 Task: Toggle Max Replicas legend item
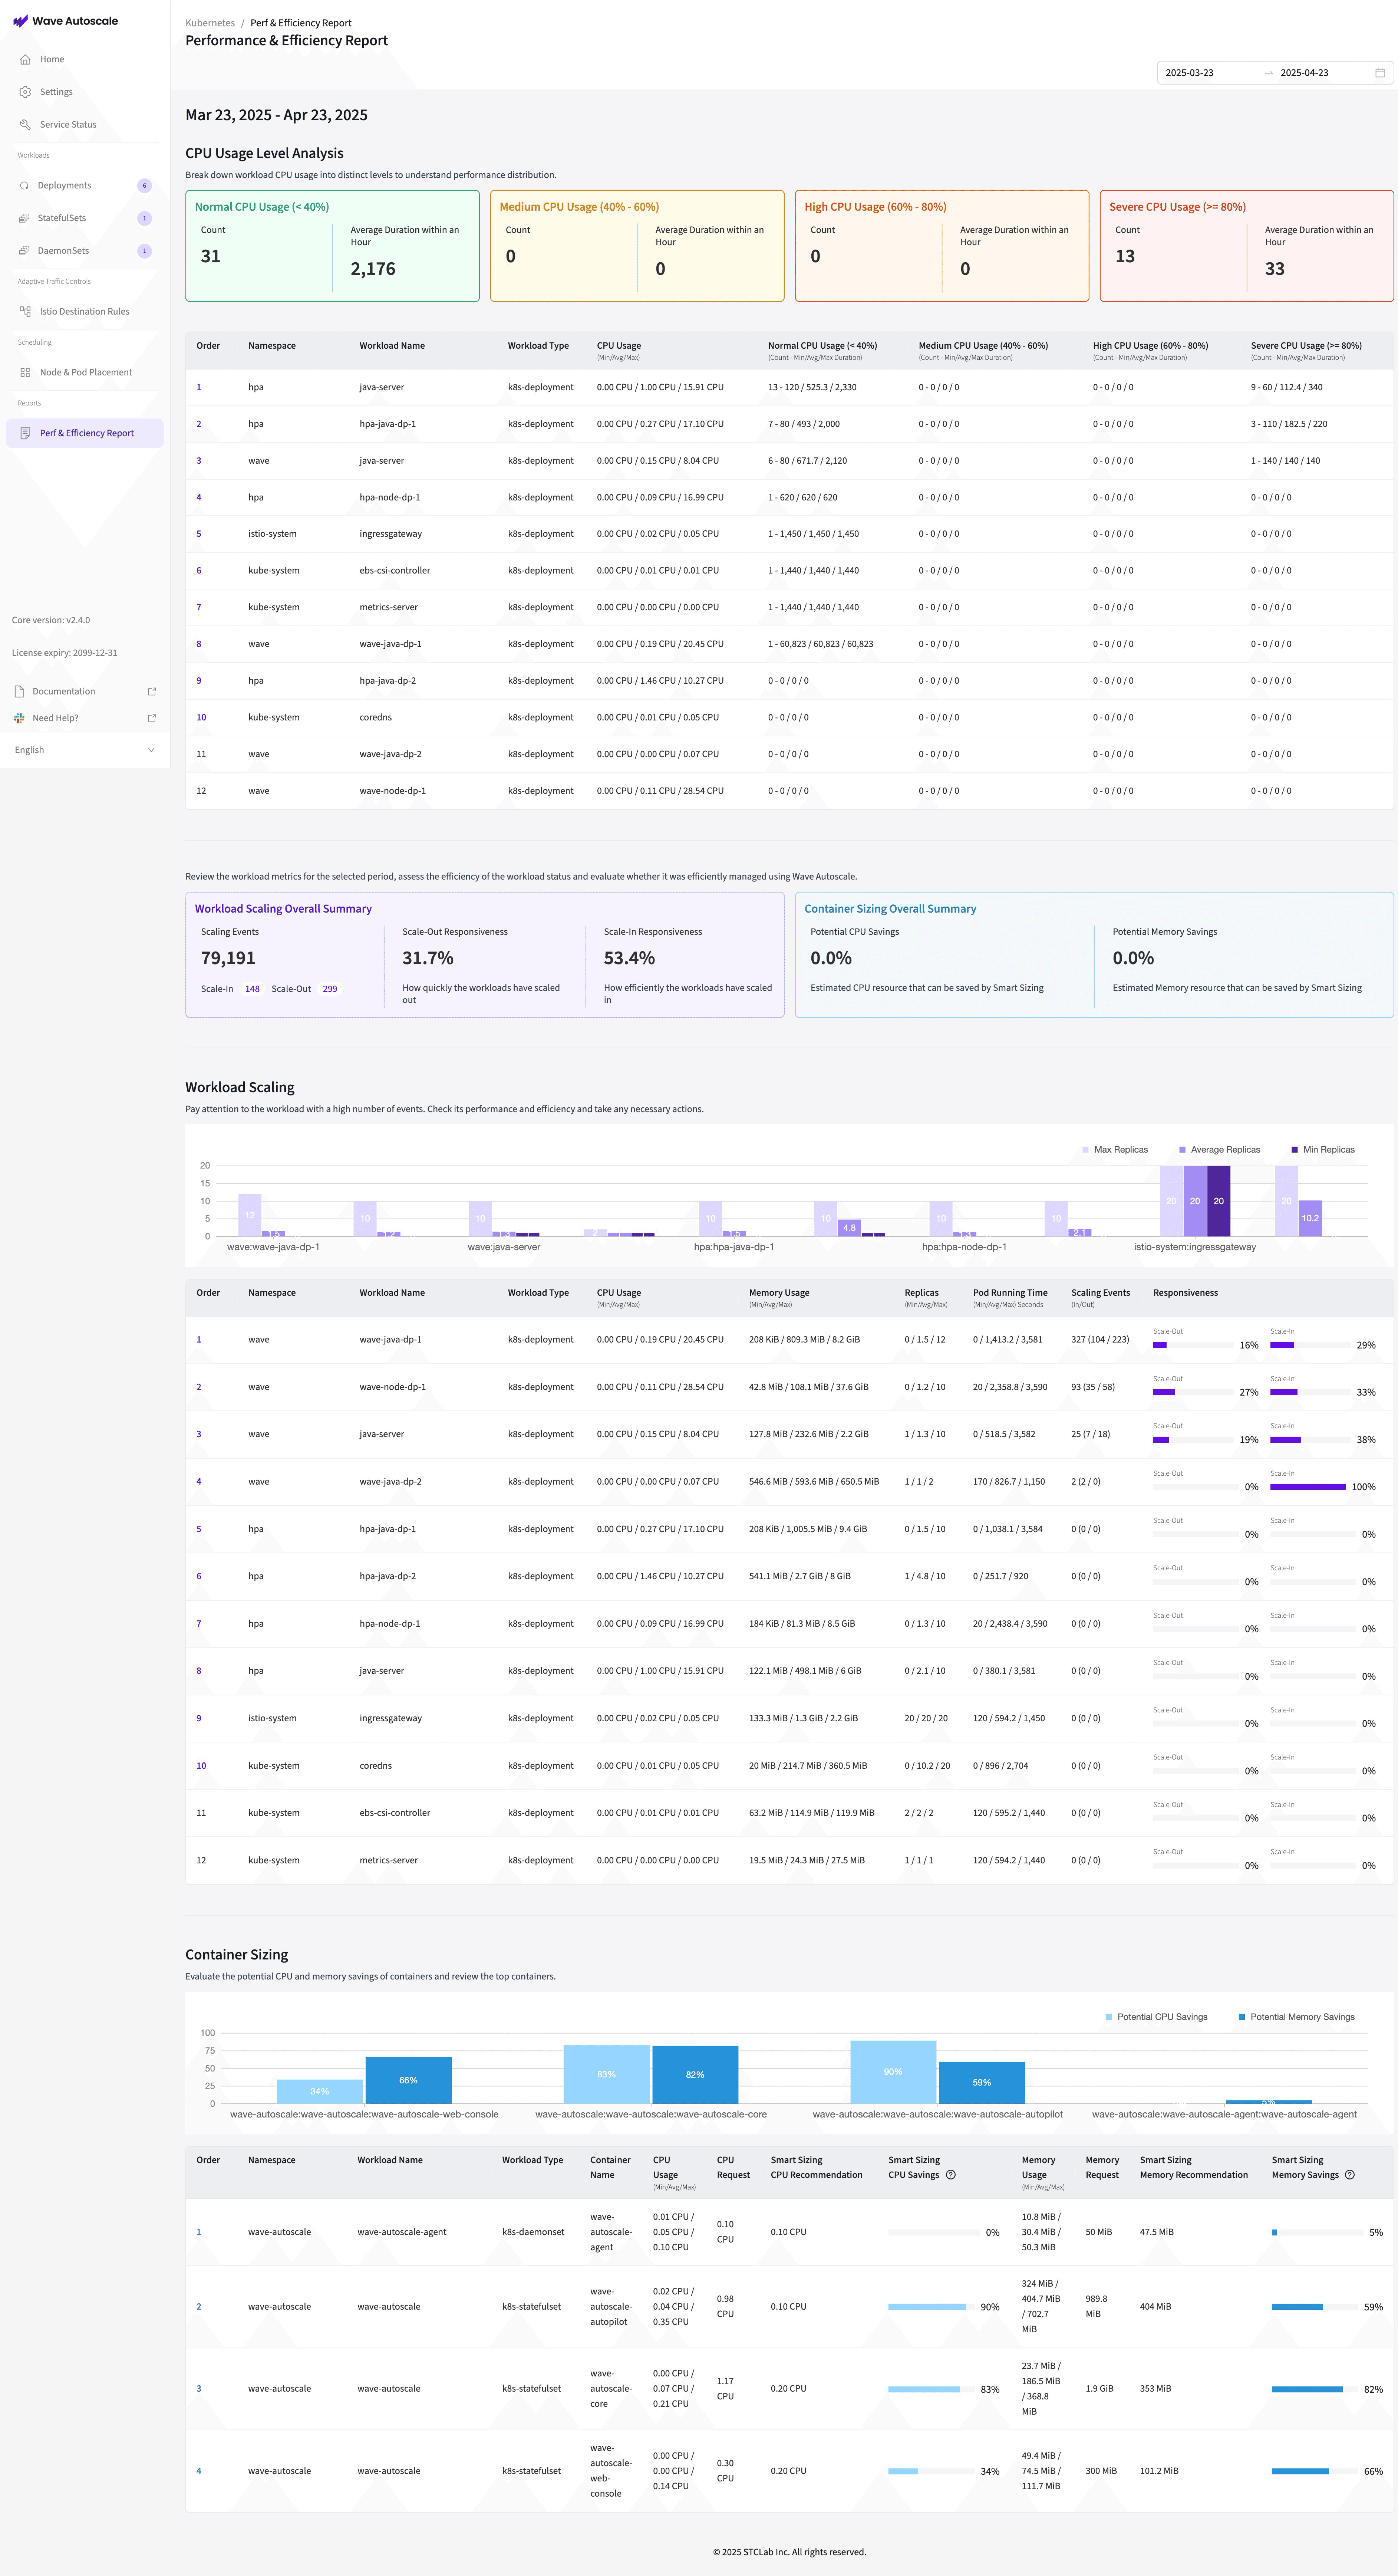(x=1114, y=1150)
